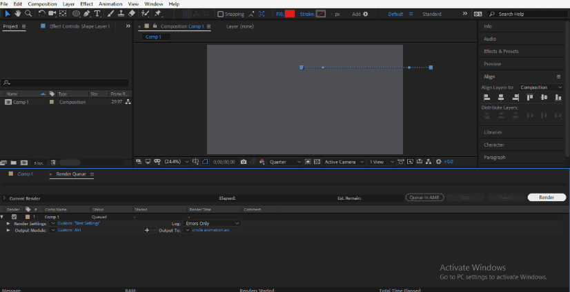Select the Eraser tool
The width and height of the screenshot is (570, 292).
coord(132,13)
